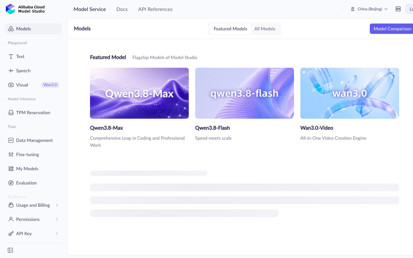Open the Docs top menu
This screenshot has height=258, width=413.
point(122,9)
